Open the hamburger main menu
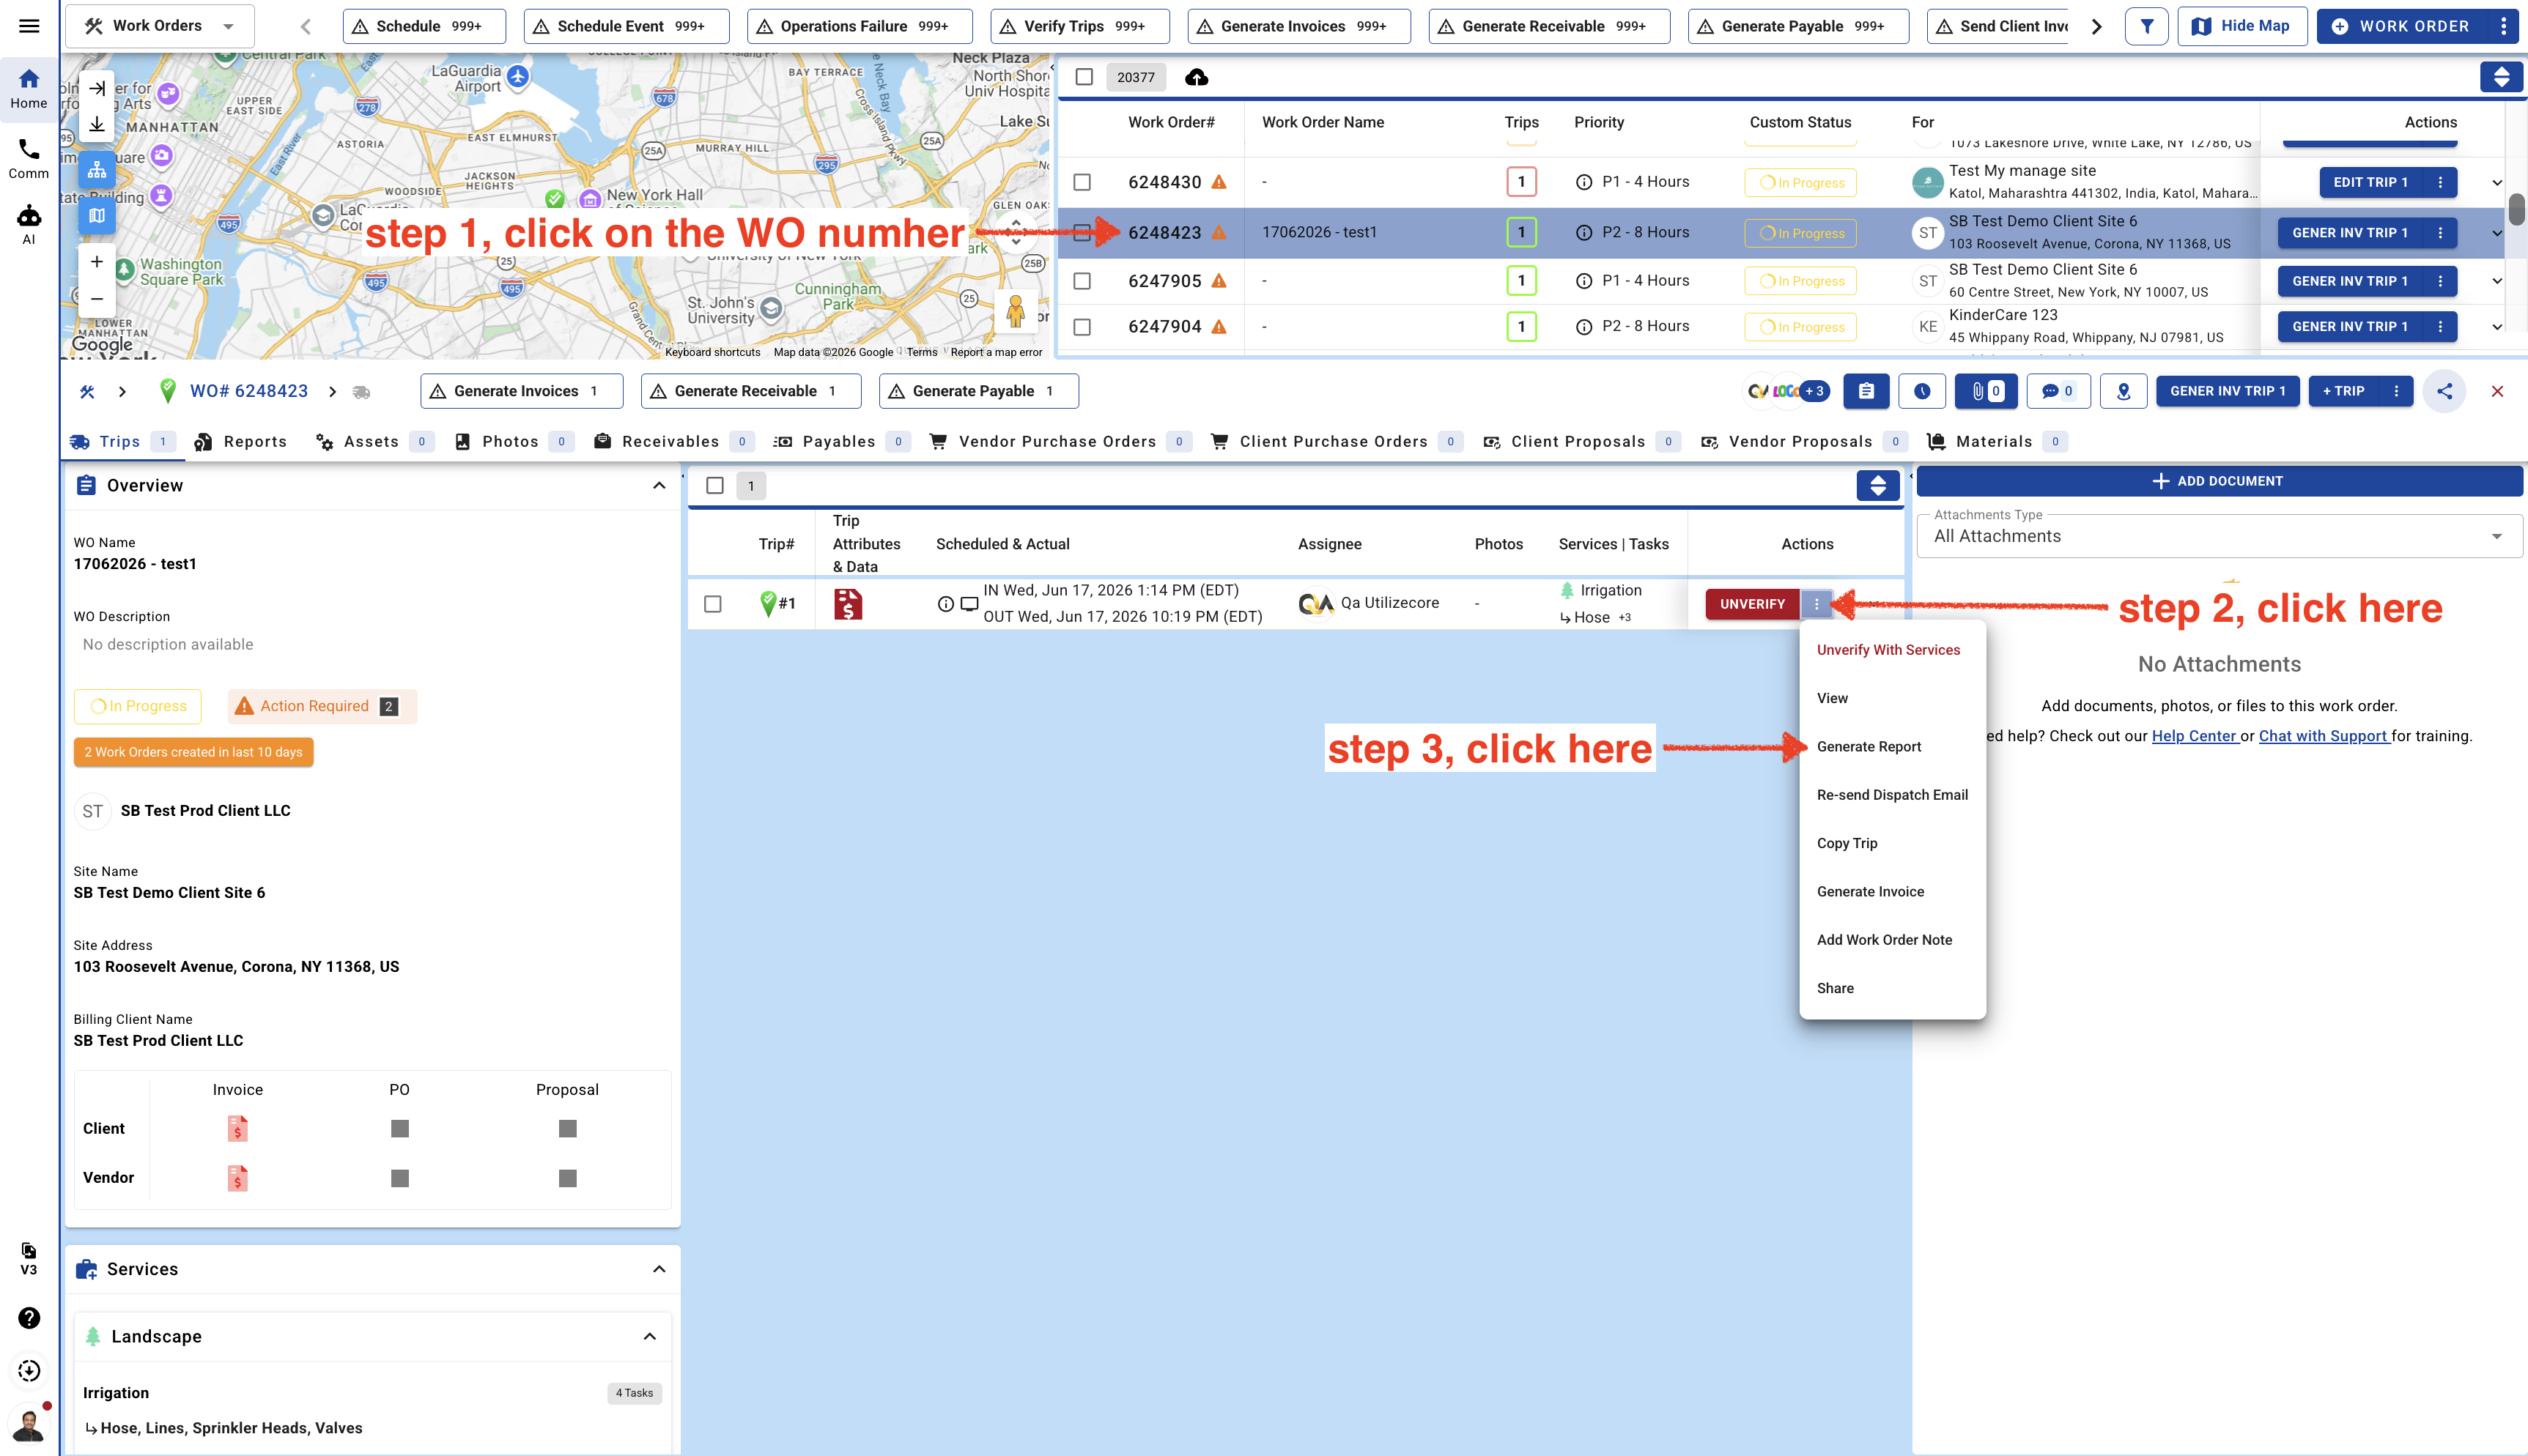 click(x=29, y=26)
